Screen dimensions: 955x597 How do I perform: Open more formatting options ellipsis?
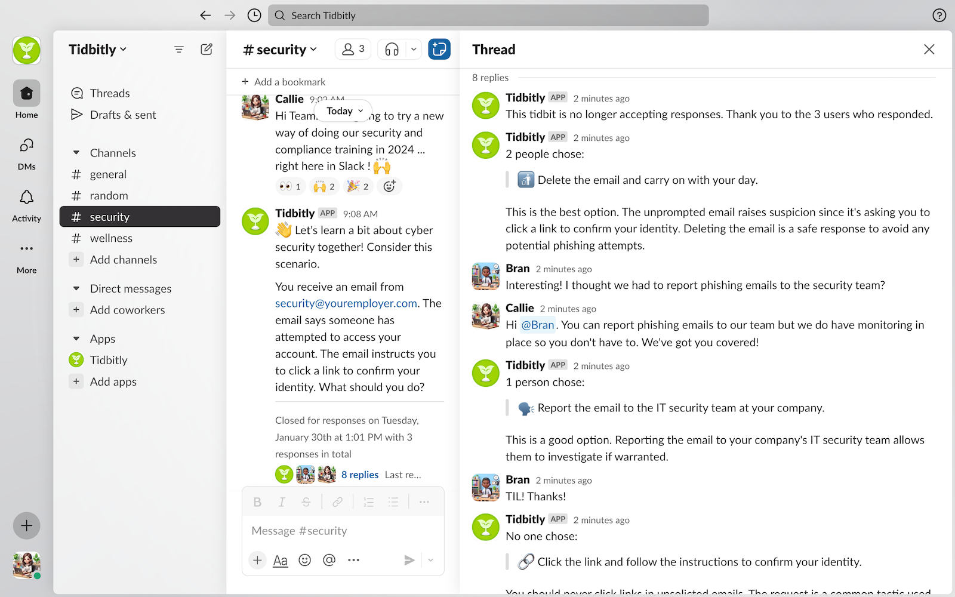[x=424, y=502]
